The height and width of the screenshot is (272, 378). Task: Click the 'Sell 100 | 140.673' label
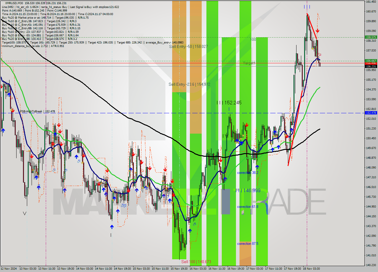pyautogui.click(x=196, y=262)
